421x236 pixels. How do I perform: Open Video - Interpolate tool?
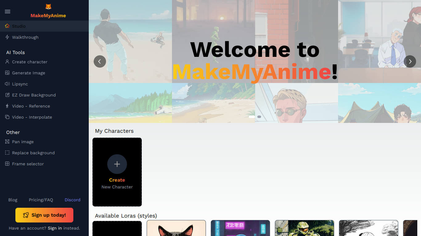click(x=44, y=117)
